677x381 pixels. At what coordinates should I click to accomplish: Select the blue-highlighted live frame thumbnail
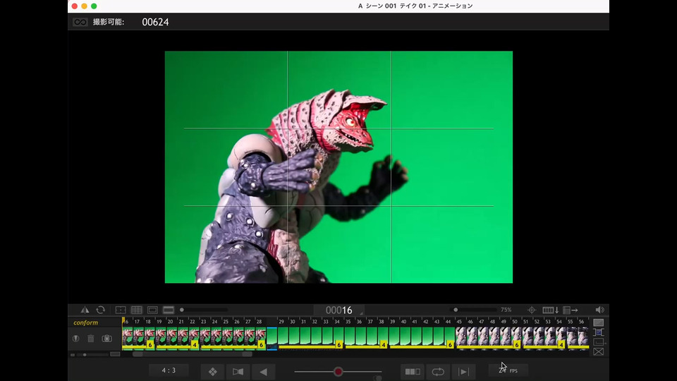tap(272, 337)
